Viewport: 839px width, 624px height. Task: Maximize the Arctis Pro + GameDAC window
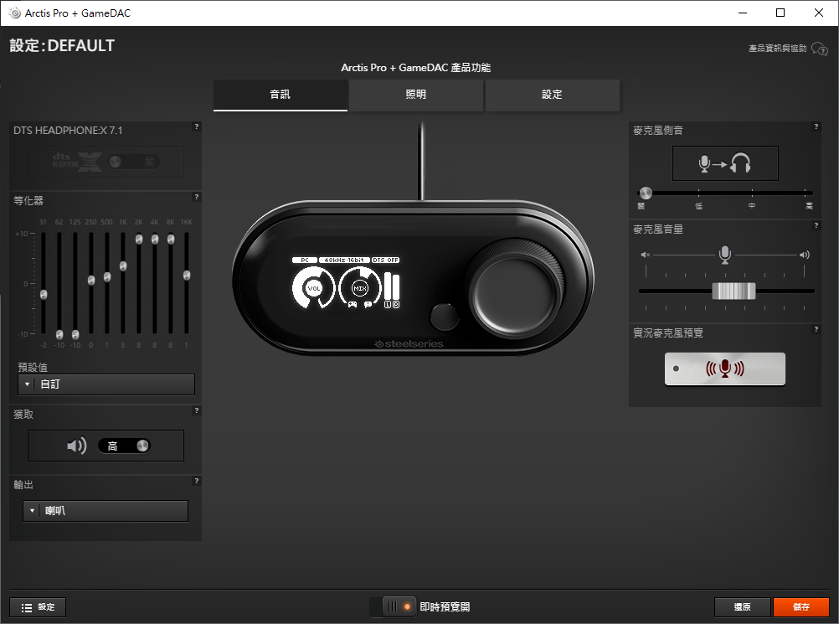[780, 13]
